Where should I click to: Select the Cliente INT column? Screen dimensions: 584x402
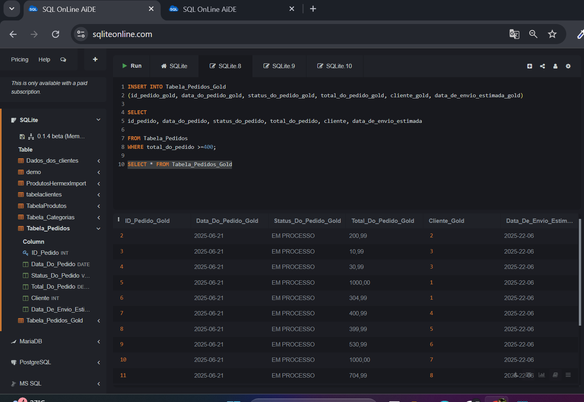(x=45, y=298)
